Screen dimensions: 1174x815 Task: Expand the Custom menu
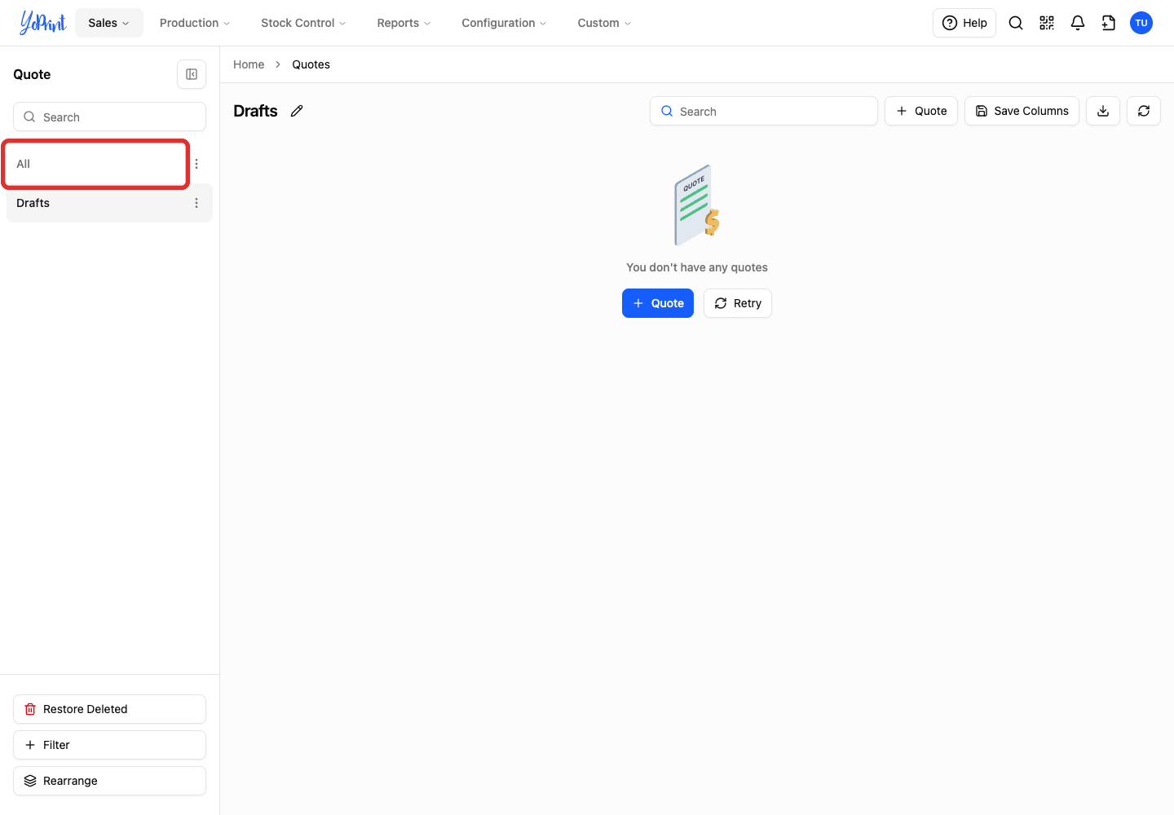[604, 23]
